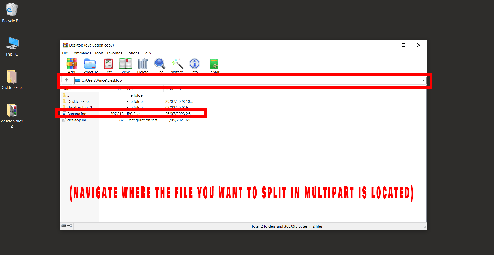
Task: Select desktop.ini in the file list
Action: 76,120
